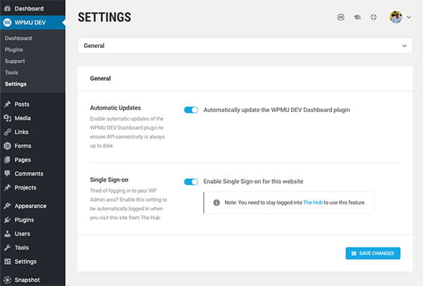Click the support lifebuoy icon
Screen dimensions: 423x286
374,17
